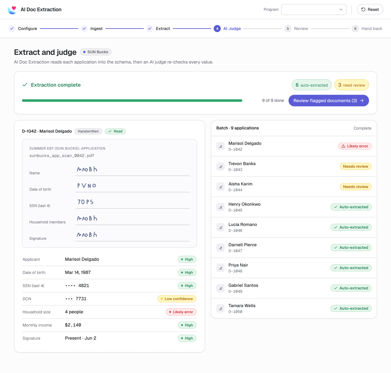Select Aisha Karim application row
The height and width of the screenshot is (373, 391).
pyautogui.click(x=294, y=187)
